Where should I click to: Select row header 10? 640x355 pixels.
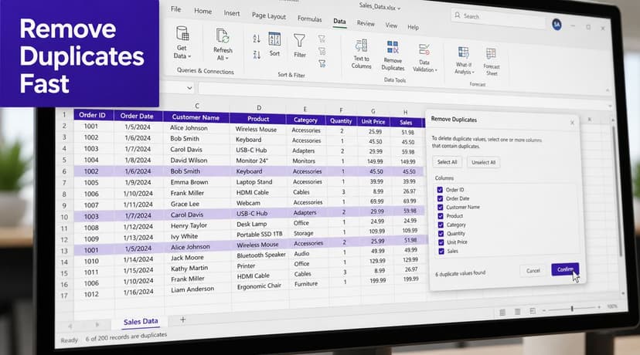(64, 217)
